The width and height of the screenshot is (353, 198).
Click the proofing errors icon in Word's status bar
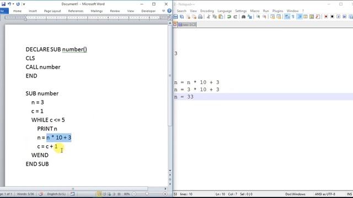click(41, 194)
